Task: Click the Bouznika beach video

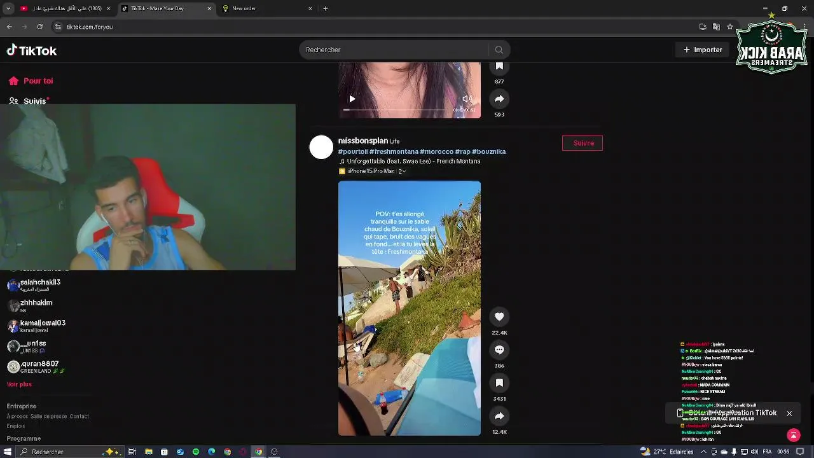Action: (x=410, y=309)
